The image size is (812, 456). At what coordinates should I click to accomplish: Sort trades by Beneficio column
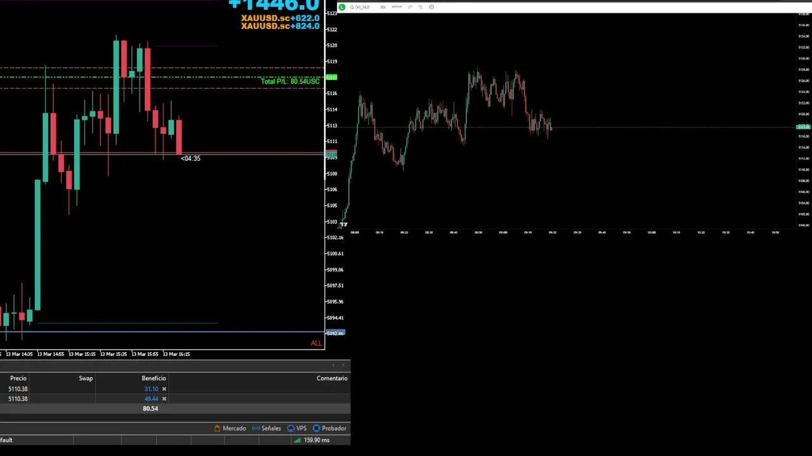[x=154, y=378]
